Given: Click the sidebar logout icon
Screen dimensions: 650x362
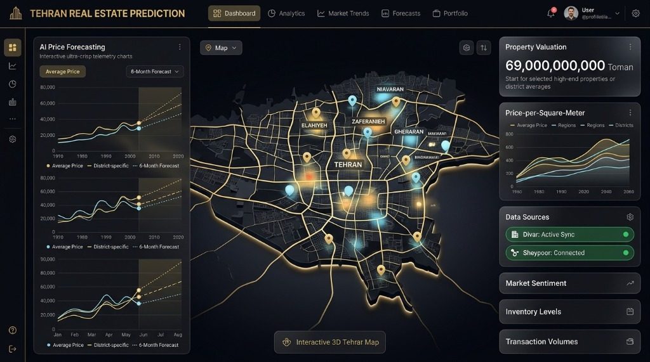Looking at the screenshot, I should (x=13, y=349).
